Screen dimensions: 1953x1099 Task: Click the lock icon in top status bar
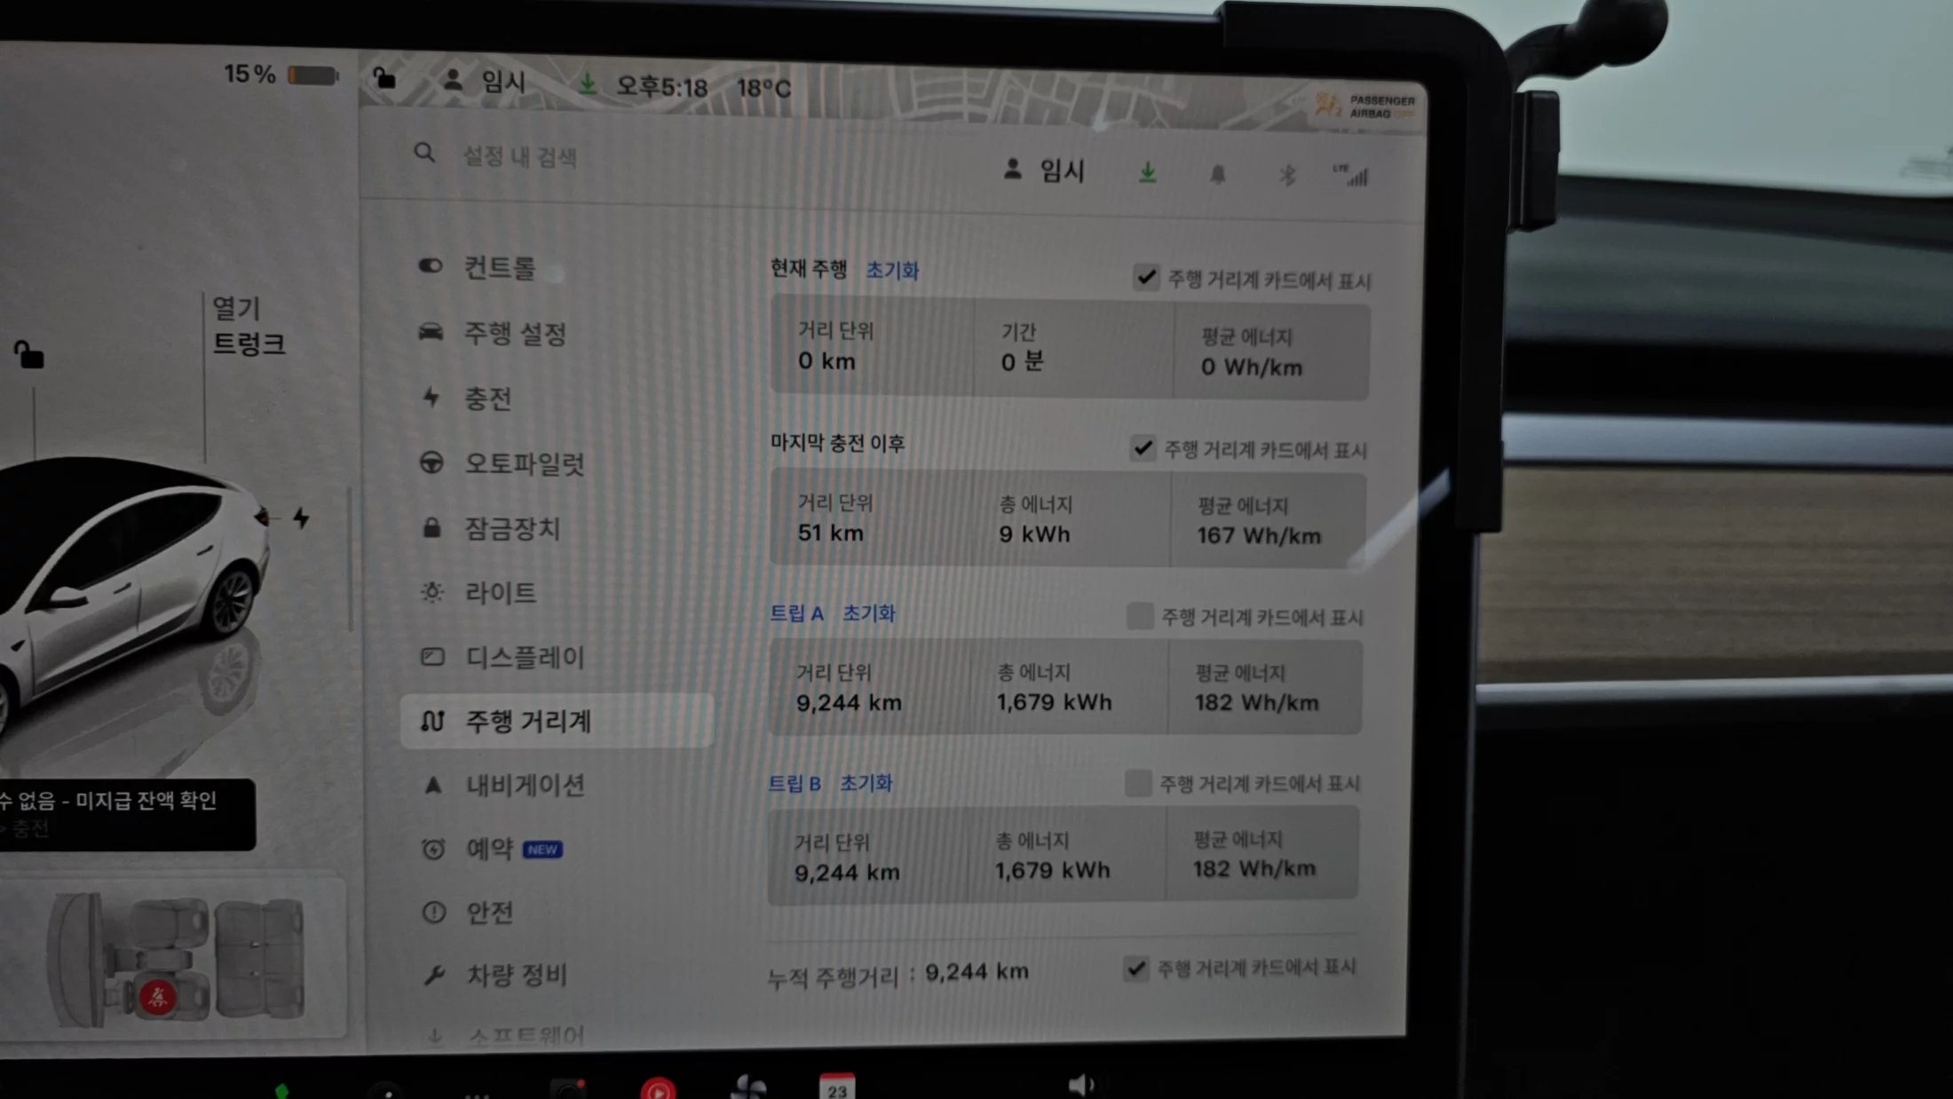[383, 79]
